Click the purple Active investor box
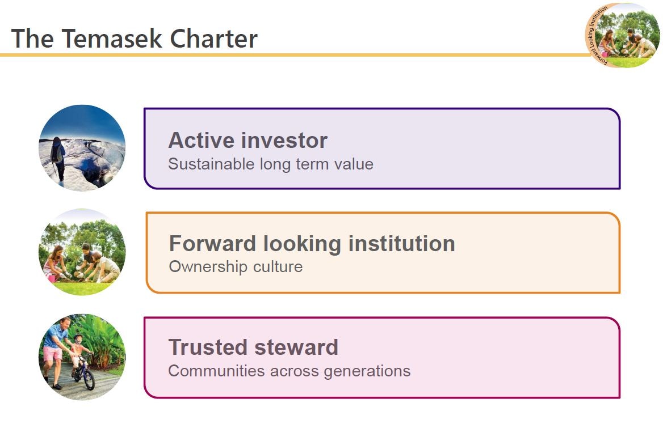663x424 pixels. coord(382,149)
